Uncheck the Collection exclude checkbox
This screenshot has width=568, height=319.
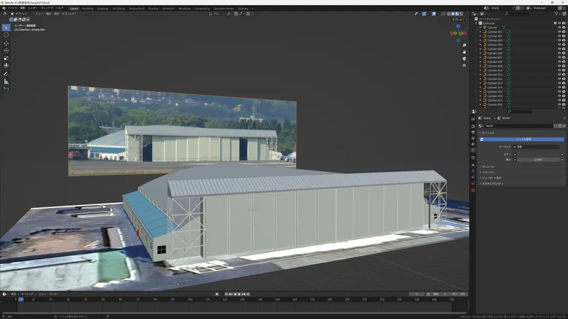click(555, 23)
